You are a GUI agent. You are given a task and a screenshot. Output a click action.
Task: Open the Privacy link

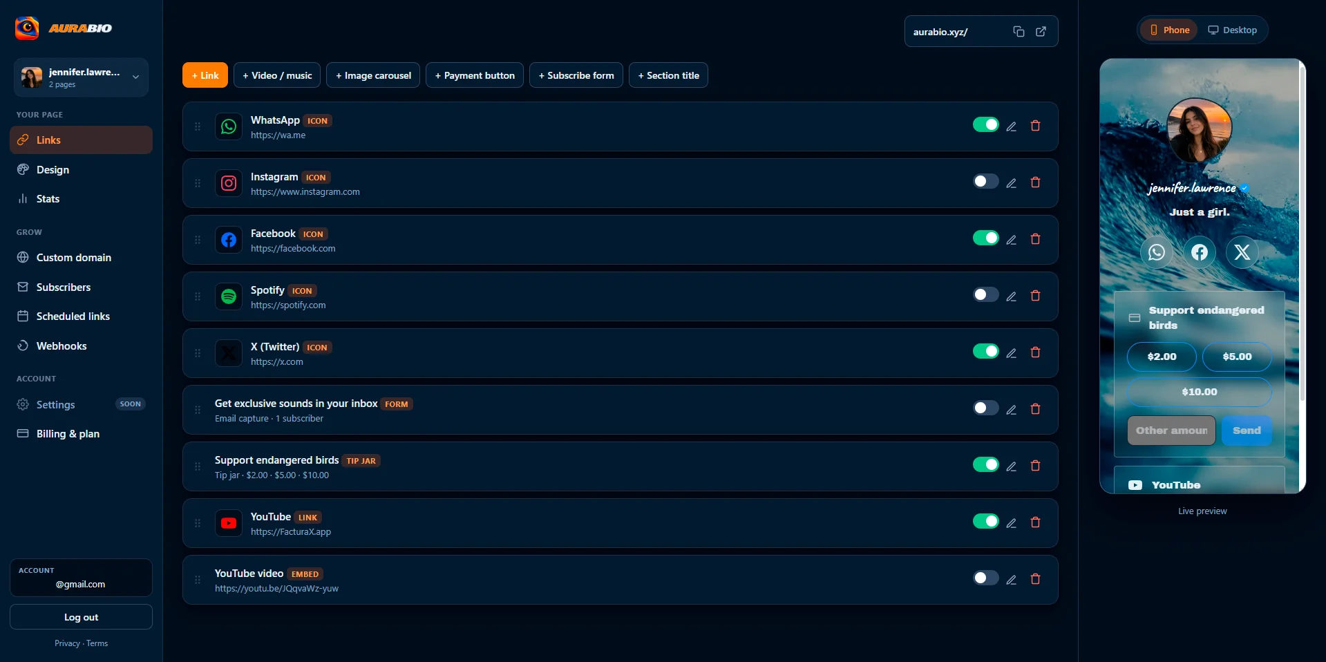coord(67,643)
